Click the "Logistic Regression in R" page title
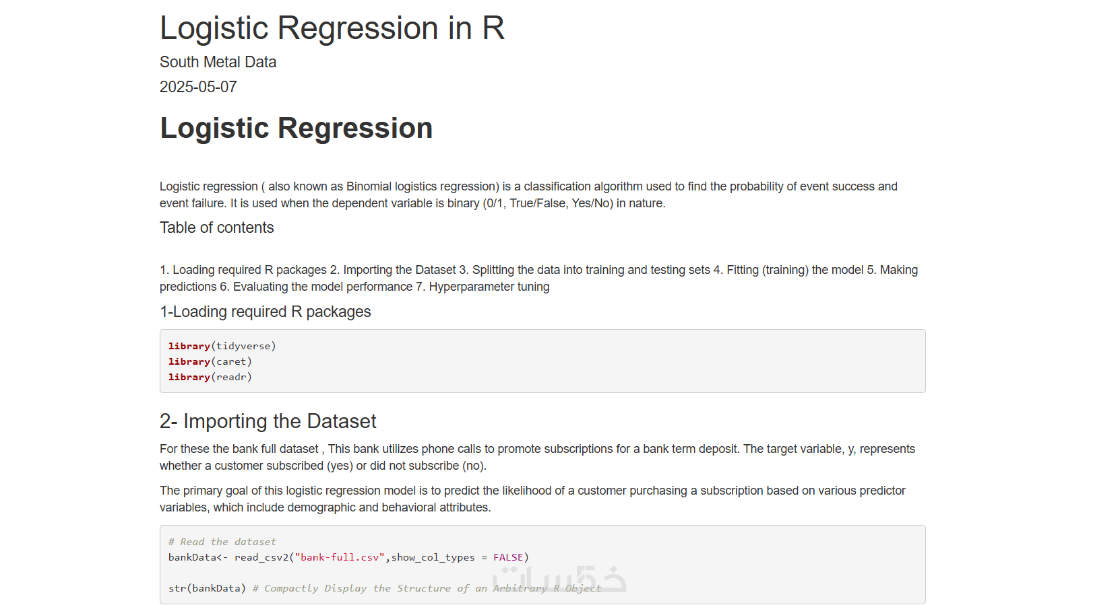1120x605 pixels. 332,28
